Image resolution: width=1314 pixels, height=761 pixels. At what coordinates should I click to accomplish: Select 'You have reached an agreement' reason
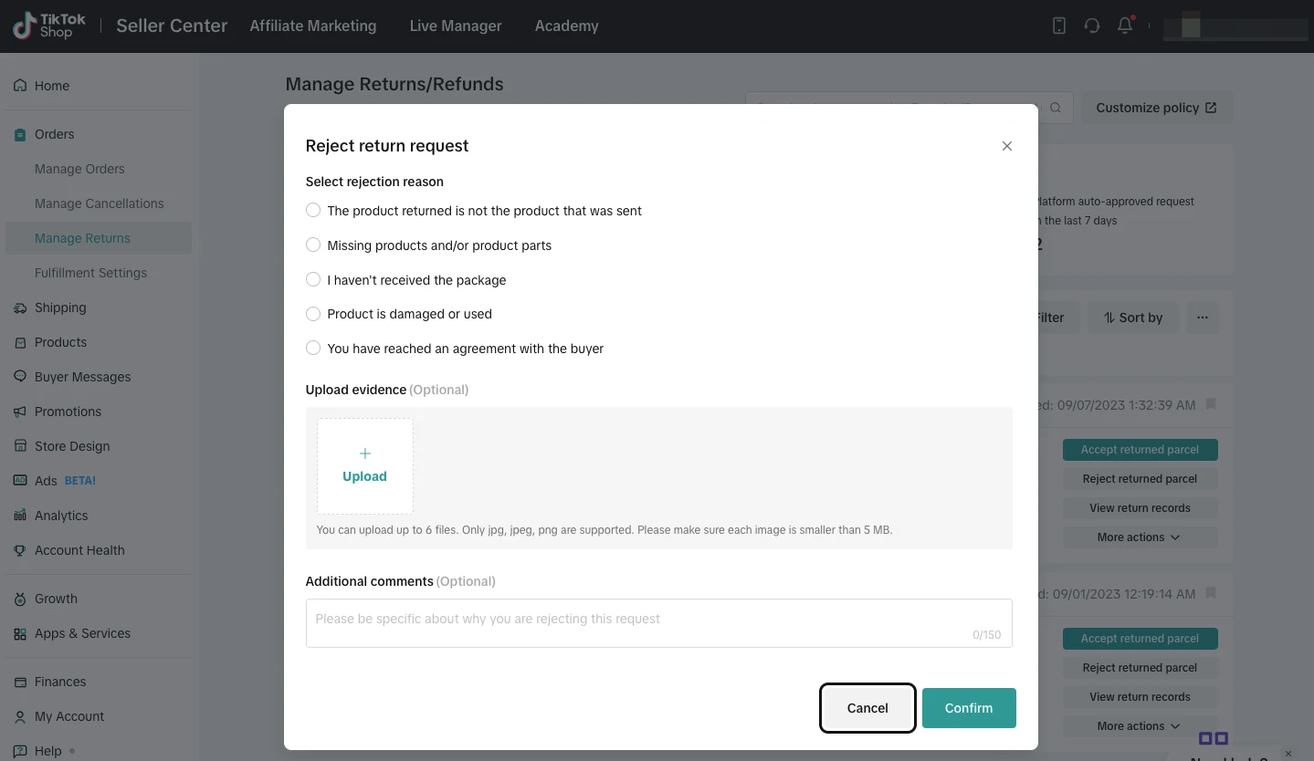pos(313,349)
